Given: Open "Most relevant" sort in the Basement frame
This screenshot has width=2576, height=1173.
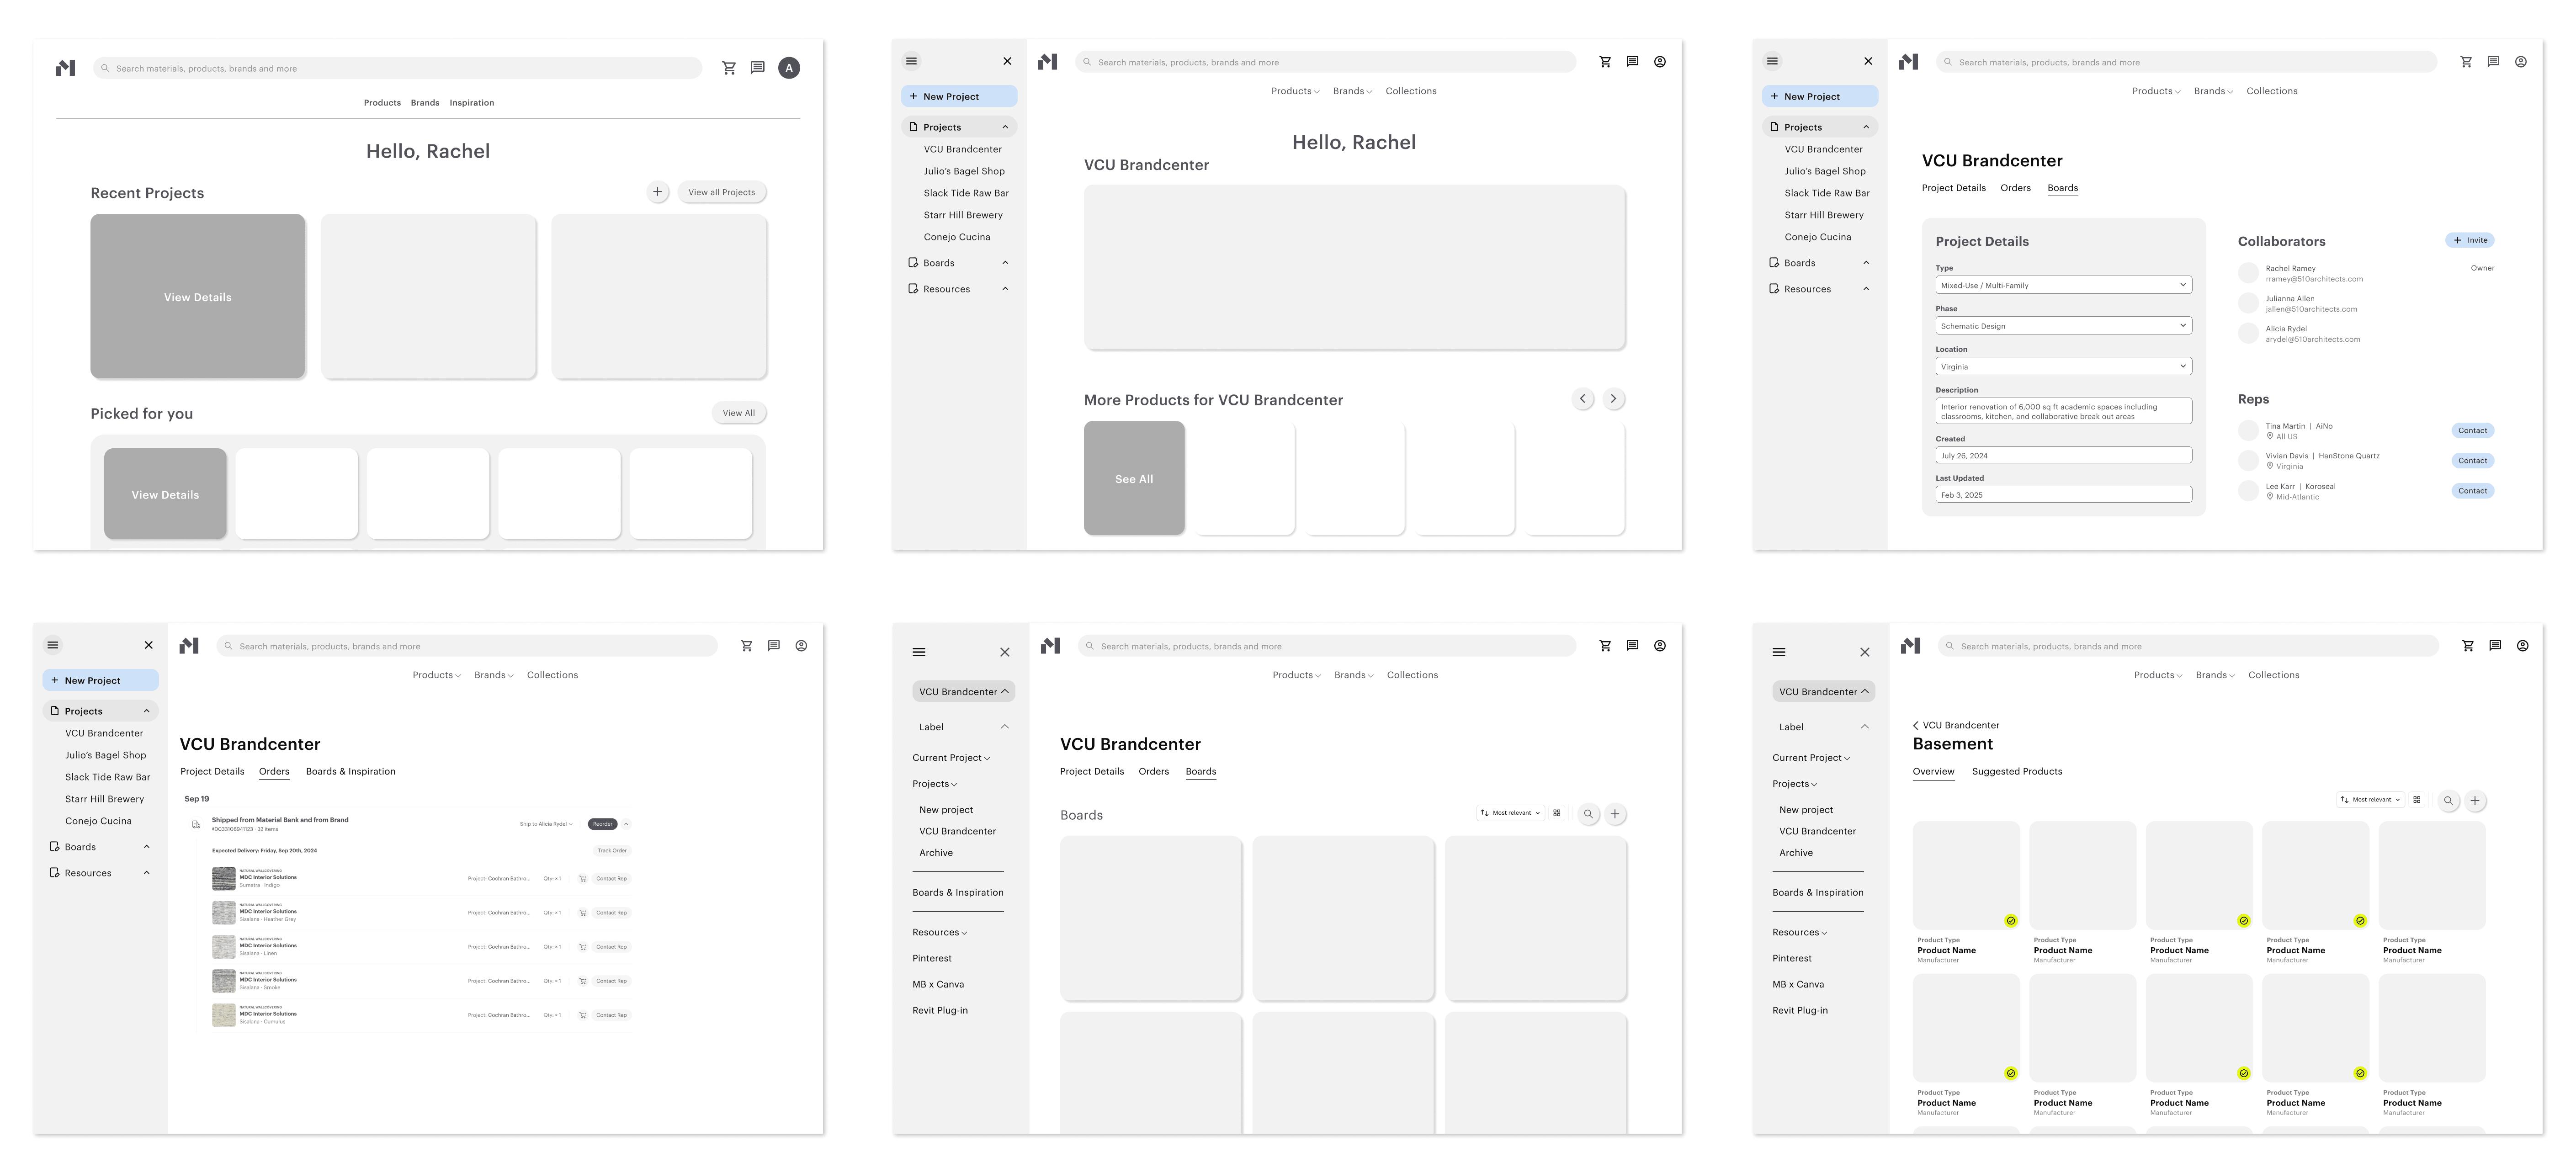Looking at the screenshot, I should pyautogui.click(x=2370, y=800).
